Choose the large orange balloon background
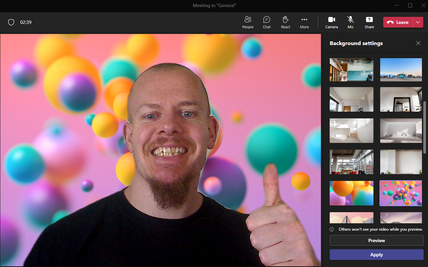Image resolution: width=428 pixels, height=267 pixels. [351, 193]
